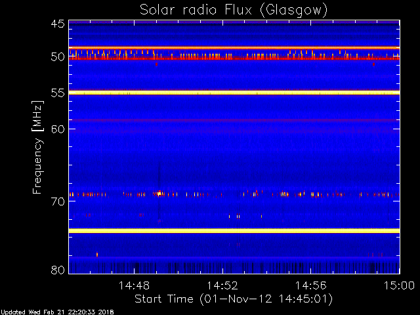The image size is (420, 315).
Task: Click the '14:48' time tick label
Action: click(134, 285)
